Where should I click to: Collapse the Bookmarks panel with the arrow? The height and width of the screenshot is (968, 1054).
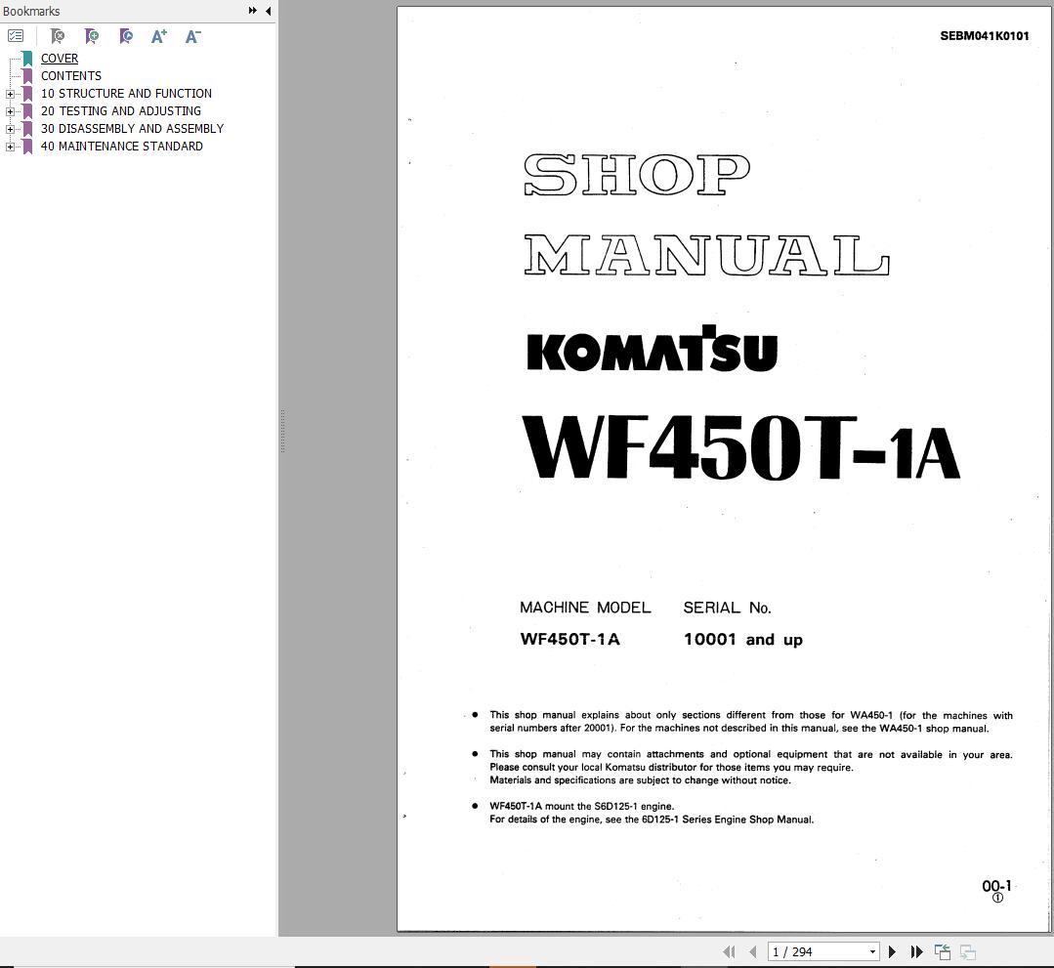coord(268,11)
